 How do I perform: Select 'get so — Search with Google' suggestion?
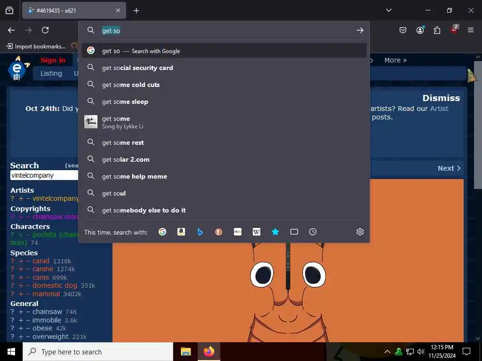tap(224, 51)
